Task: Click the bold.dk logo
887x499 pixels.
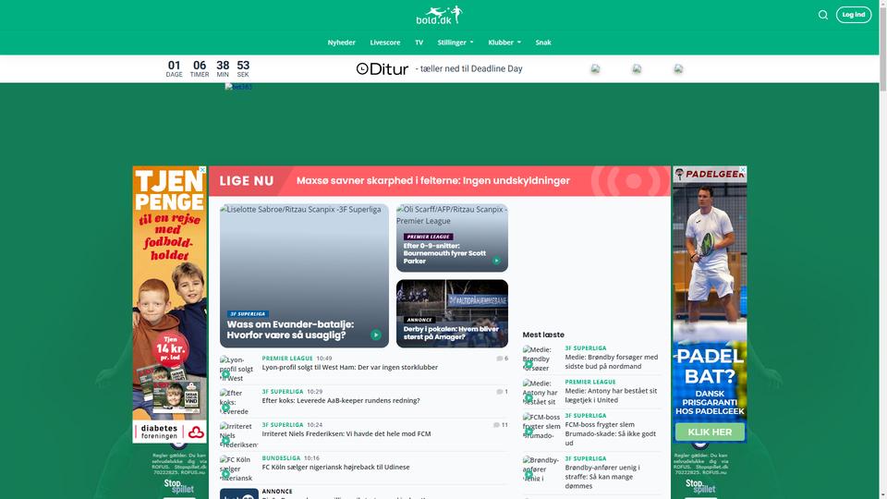Action: pyautogui.click(x=439, y=15)
